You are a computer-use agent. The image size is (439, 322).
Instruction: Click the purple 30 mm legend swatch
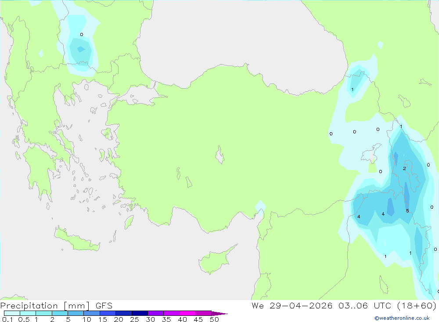(x=155, y=313)
